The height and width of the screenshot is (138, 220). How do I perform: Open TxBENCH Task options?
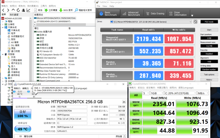[209, 75]
